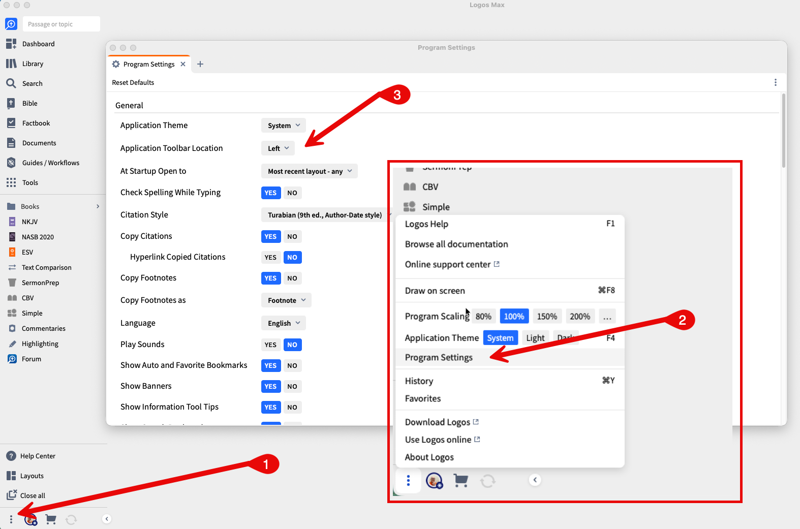Add a new tab with plus

200,64
